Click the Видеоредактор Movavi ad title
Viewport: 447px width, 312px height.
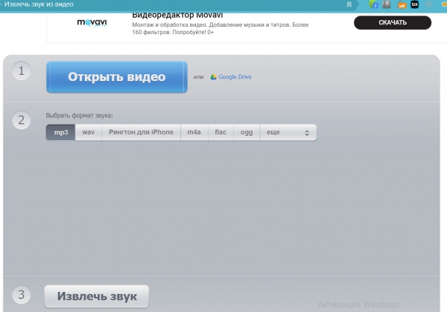tap(177, 15)
